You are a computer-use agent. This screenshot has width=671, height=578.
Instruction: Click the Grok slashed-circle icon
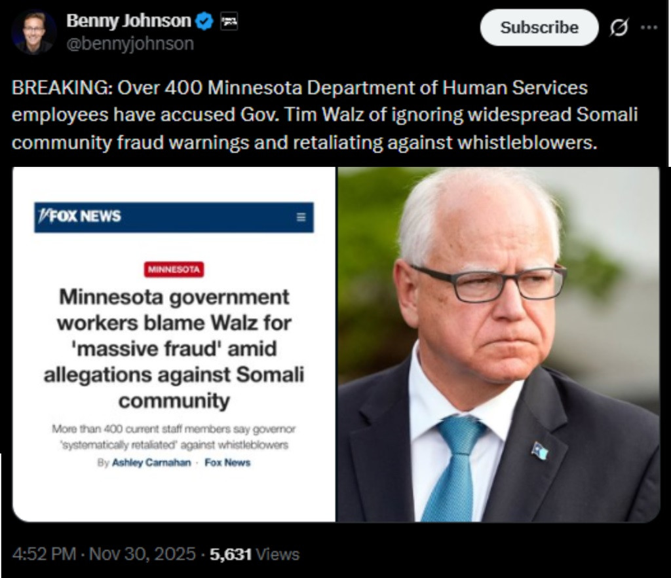pos(619,27)
